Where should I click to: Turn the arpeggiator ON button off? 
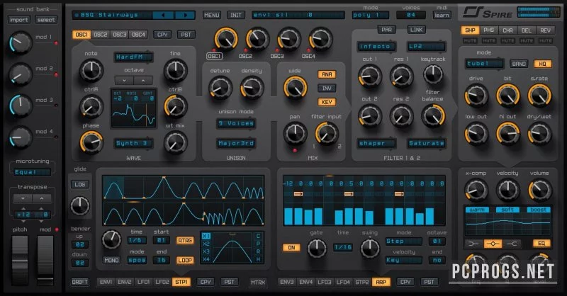coord(291,248)
